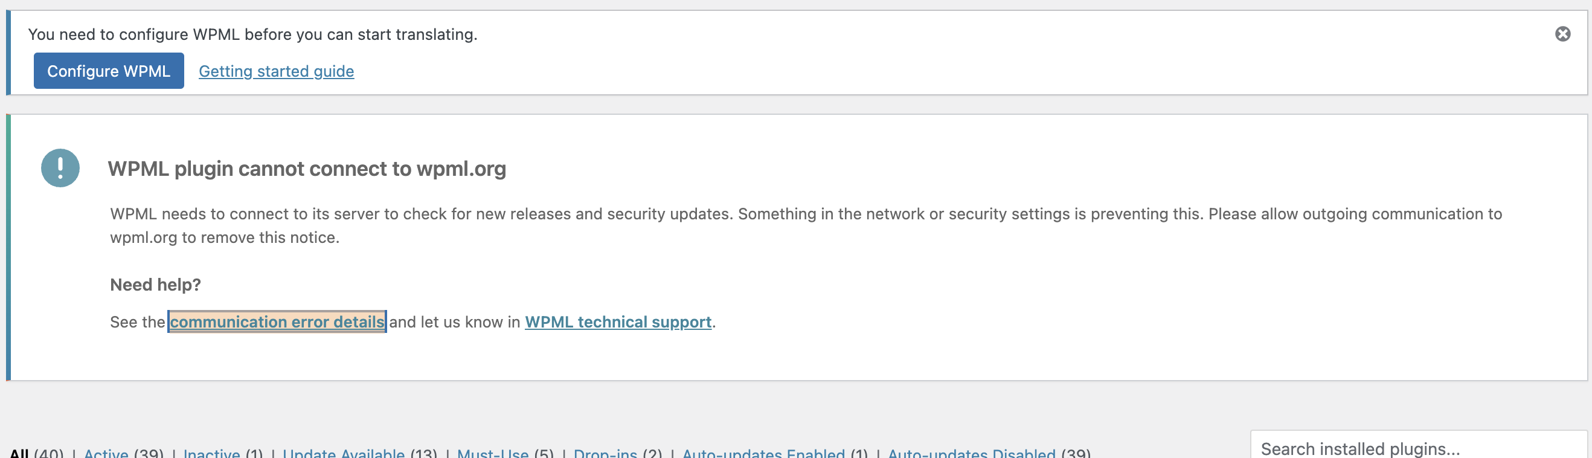Viewport: 1592px width, 458px height.
Task: Filter plugins by Inactive
Action: tap(211, 453)
